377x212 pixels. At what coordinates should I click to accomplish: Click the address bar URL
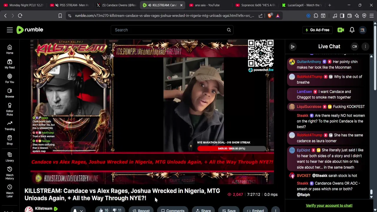pyautogui.click(x=164, y=16)
